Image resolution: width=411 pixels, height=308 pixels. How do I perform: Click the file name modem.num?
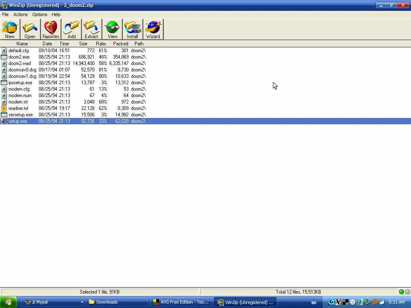pos(20,95)
